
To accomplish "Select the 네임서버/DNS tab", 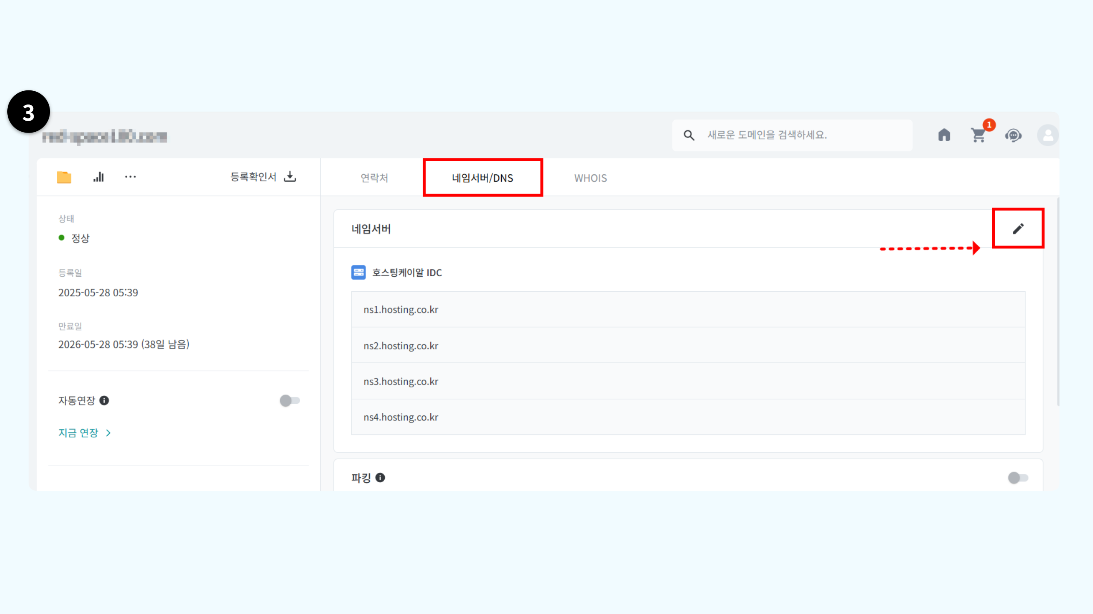I will click(482, 178).
